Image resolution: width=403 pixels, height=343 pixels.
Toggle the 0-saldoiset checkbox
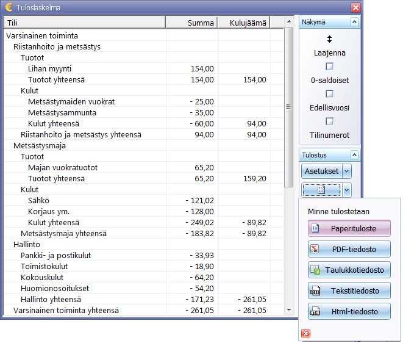point(329,66)
